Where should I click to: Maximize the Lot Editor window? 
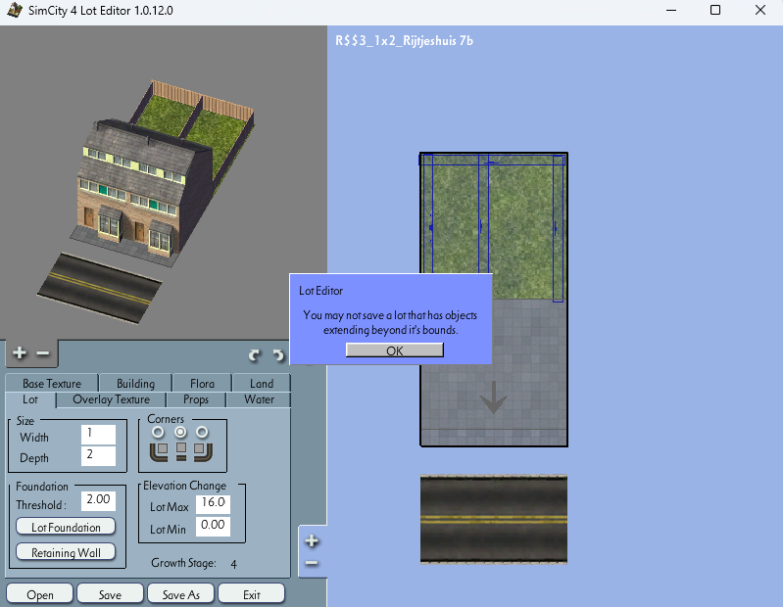point(715,10)
